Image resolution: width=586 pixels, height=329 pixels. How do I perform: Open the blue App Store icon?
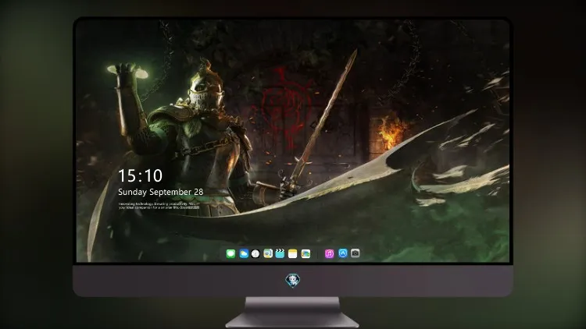pos(343,253)
